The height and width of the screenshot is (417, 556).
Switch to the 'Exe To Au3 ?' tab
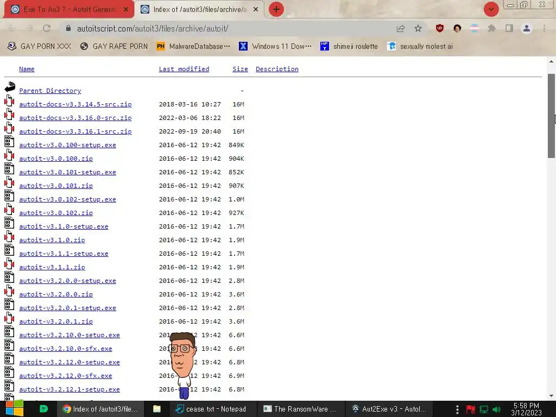[69, 10]
